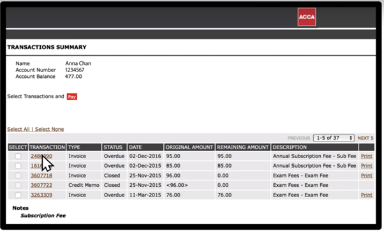Print invoice 3607718
Image resolution: width=384 pixels, height=231 pixels.
click(367, 175)
